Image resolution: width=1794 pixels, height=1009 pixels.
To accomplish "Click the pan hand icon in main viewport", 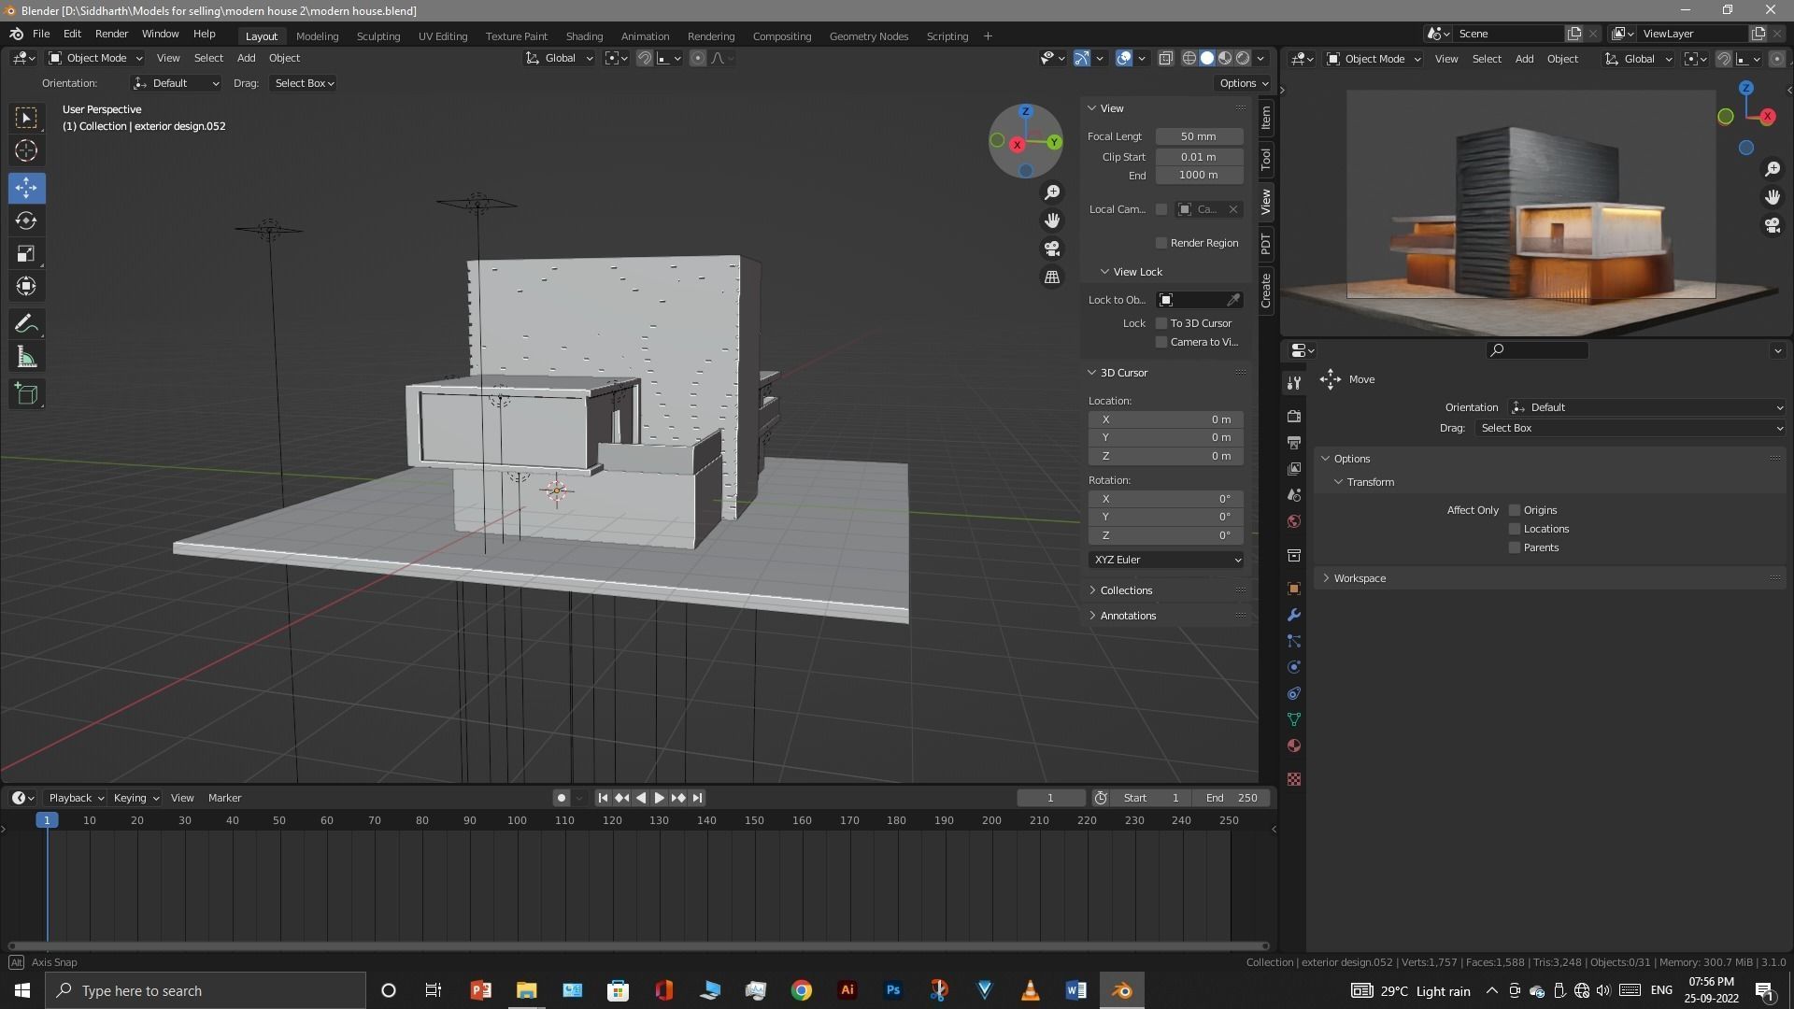I will point(1052,220).
